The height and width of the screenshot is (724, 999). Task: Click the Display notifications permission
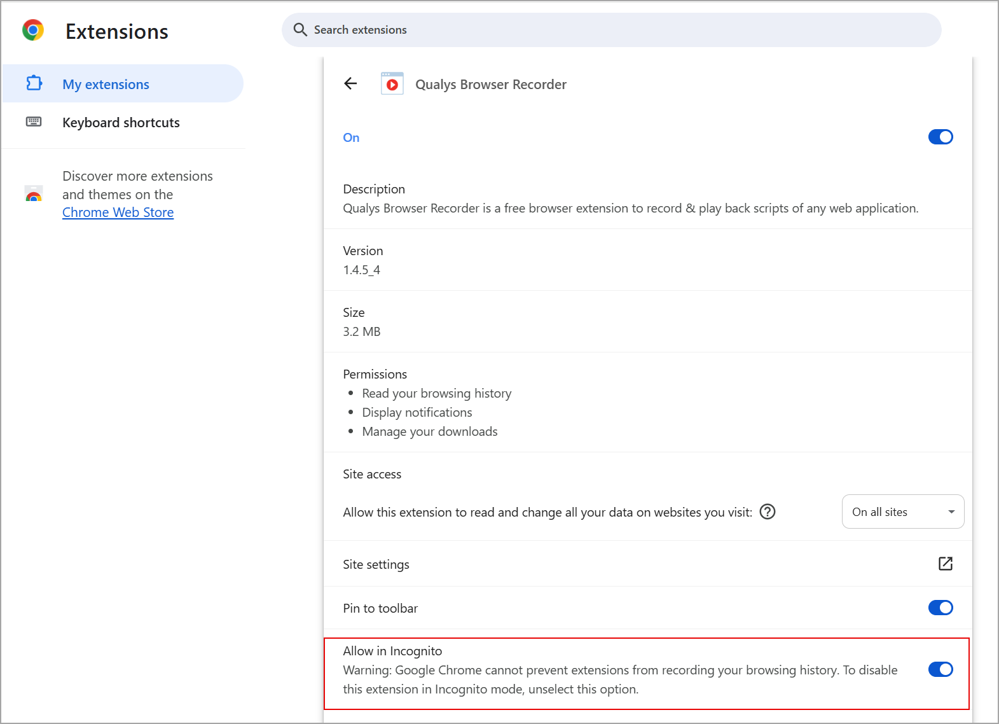(417, 412)
